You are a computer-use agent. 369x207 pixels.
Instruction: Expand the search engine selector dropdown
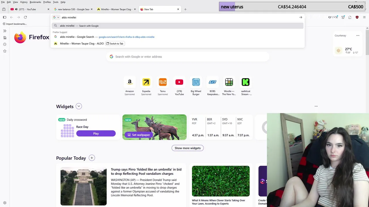pos(56,17)
